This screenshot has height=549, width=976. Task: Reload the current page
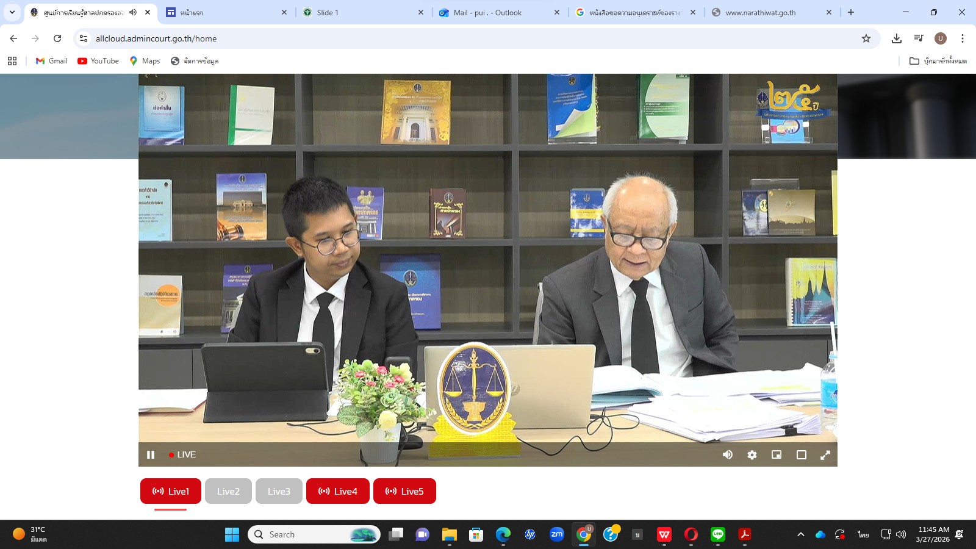pos(57,38)
